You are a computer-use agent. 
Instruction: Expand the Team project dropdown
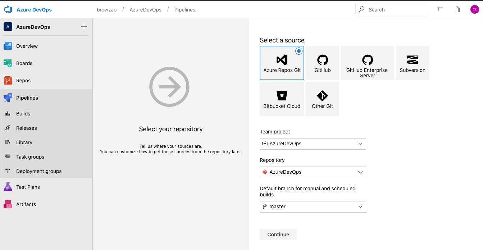coord(313,144)
